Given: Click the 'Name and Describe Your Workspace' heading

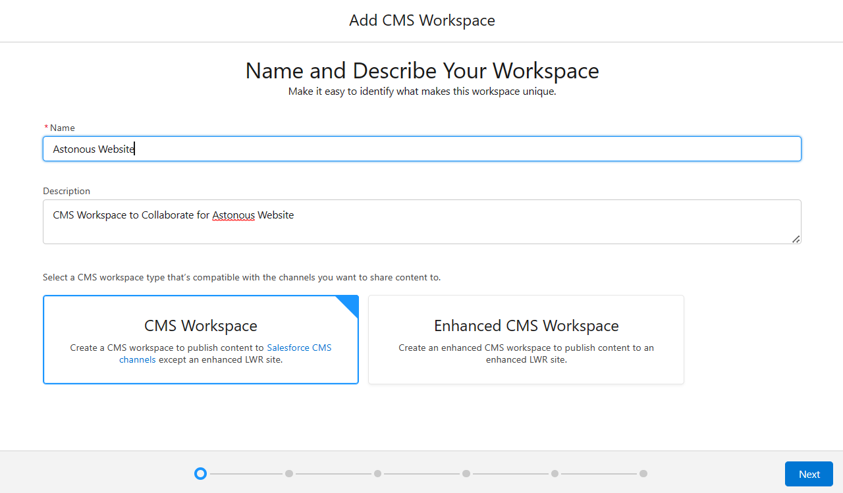Looking at the screenshot, I should click(422, 70).
